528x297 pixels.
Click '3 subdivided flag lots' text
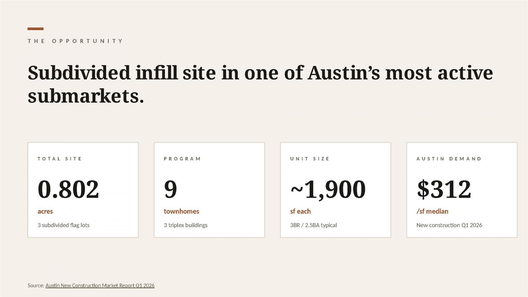[64, 225]
